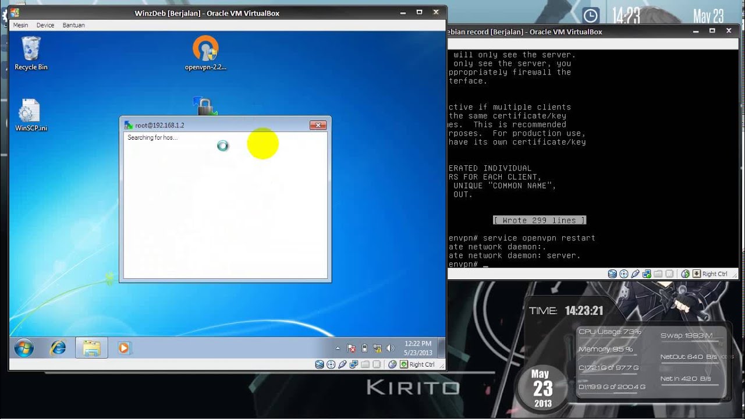Click shared folders indicator in WinzDeb status bar
Screen dimensions: 745x419
[365, 364]
